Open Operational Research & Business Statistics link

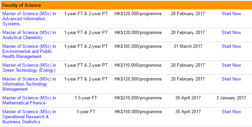29,117
